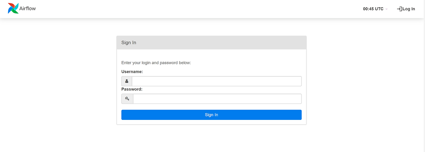Click the vertical scrollbar track on right edge
Viewport: 425px width, 152px height.
tap(423, 83)
